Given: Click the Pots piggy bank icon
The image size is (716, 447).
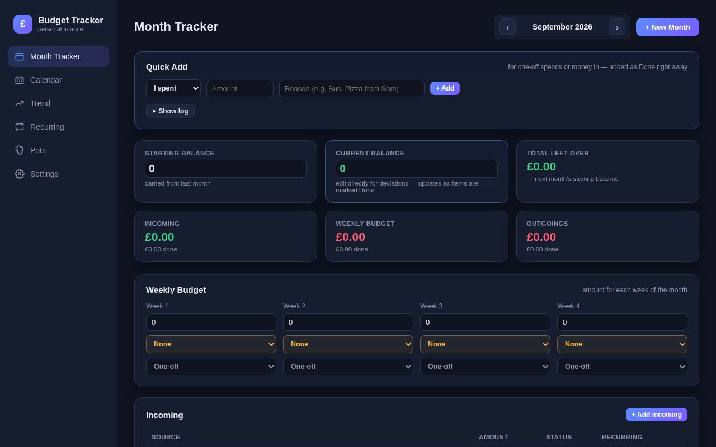Looking at the screenshot, I should pos(20,150).
